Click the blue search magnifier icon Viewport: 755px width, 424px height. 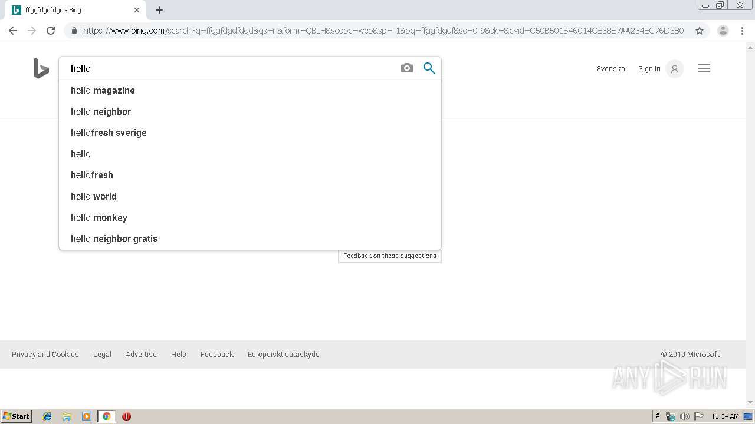[x=429, y=68]
